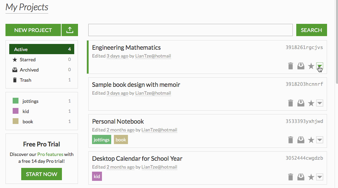Delete the Personal Notebook project

pyautogui.click(x=290, y=140)
